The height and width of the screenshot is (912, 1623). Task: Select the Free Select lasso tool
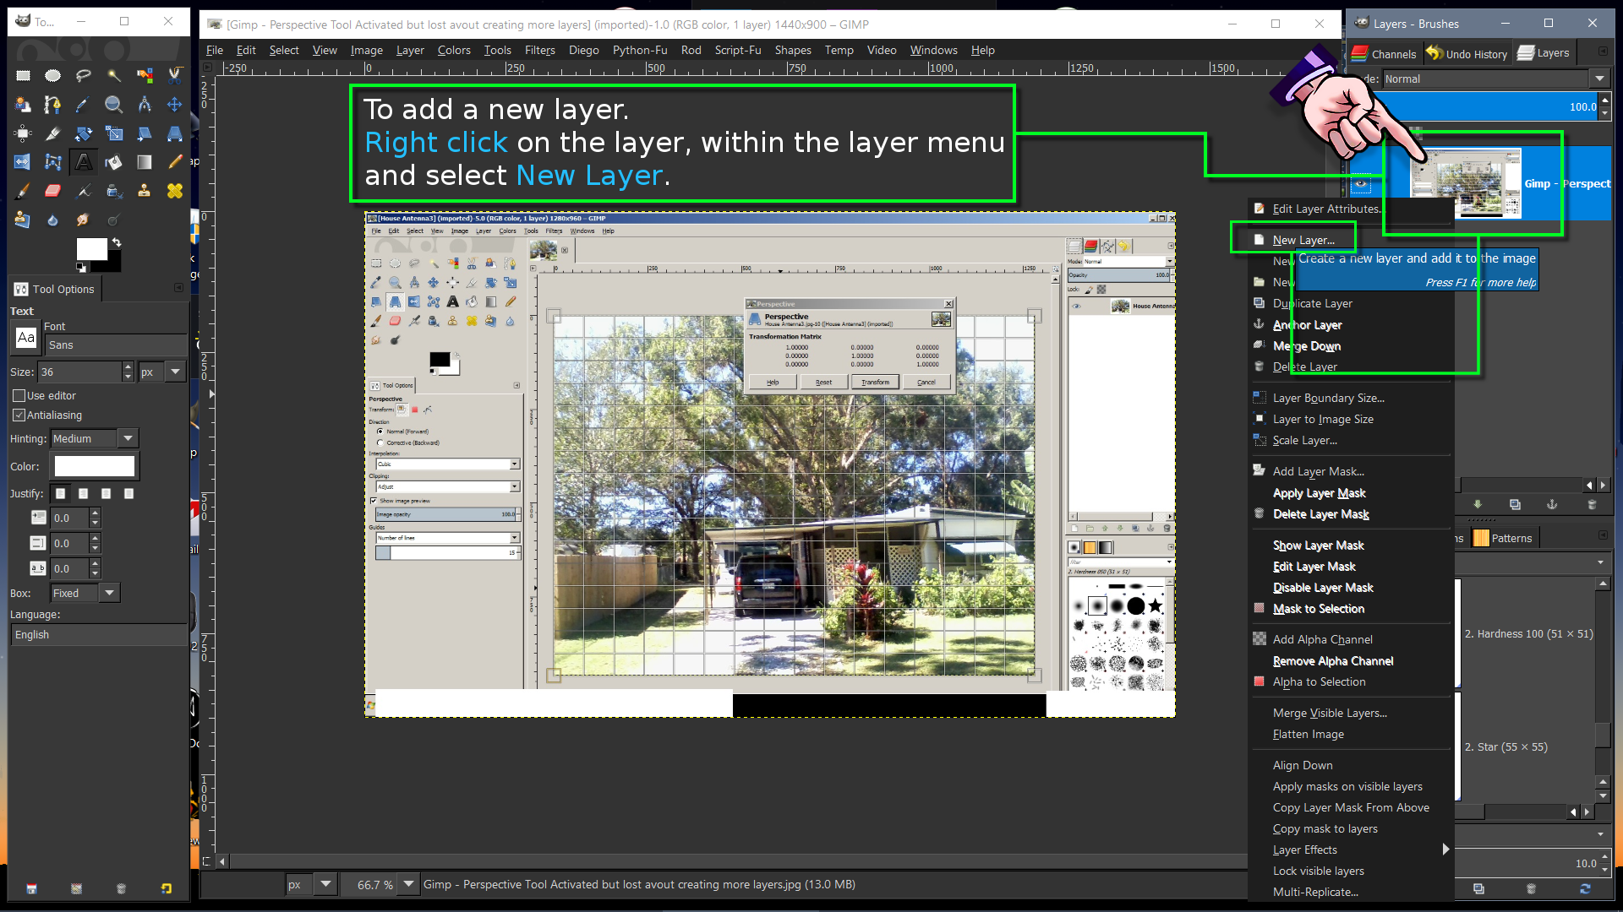point(83,76)
